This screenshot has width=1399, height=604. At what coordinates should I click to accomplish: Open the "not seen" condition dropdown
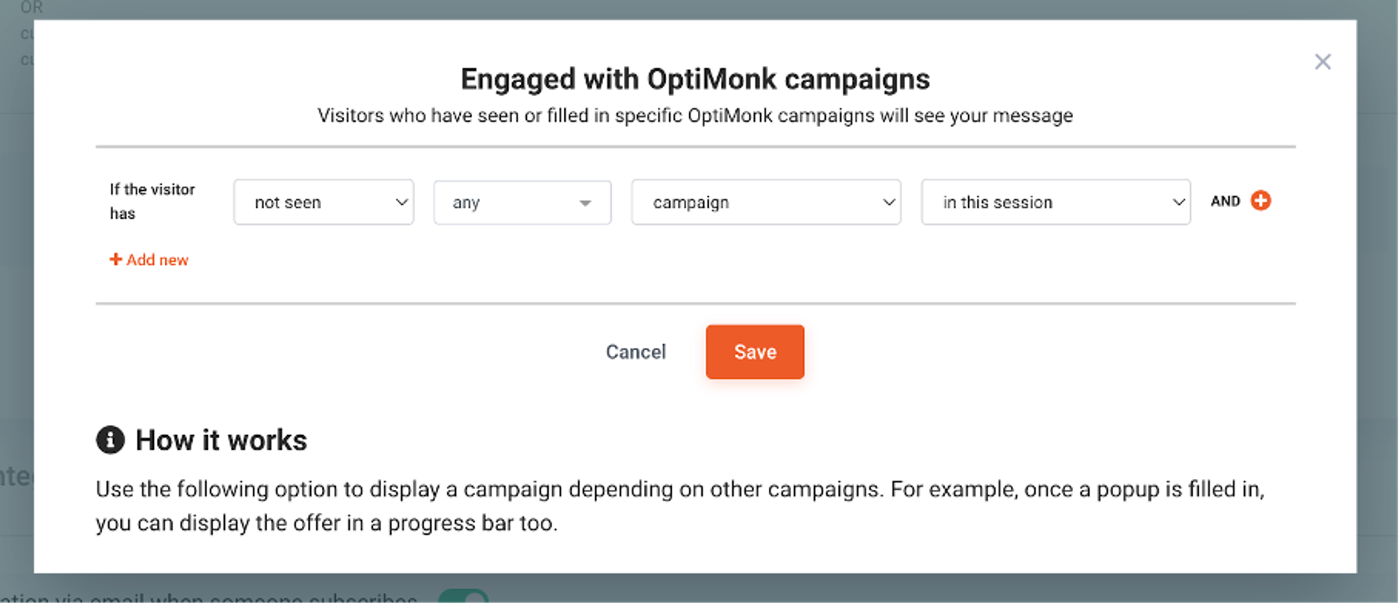(324, 202)
